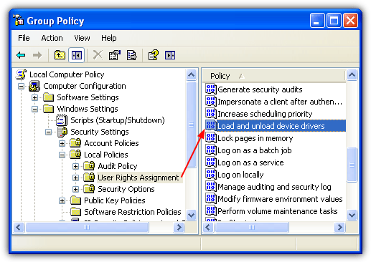This screenshot has width=371, height=262.
Task: Click icon beside Log on as a service
Action: point(211,162)
